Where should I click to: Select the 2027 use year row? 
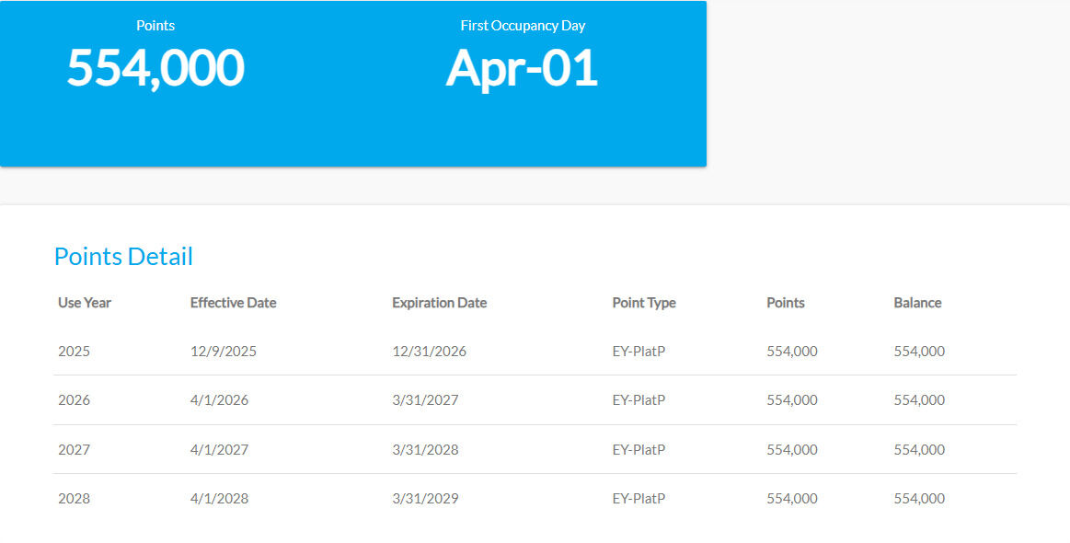535,449
